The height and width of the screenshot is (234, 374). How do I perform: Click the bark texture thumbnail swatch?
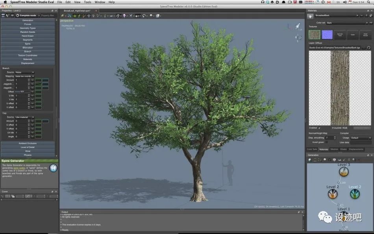(315, 34)
